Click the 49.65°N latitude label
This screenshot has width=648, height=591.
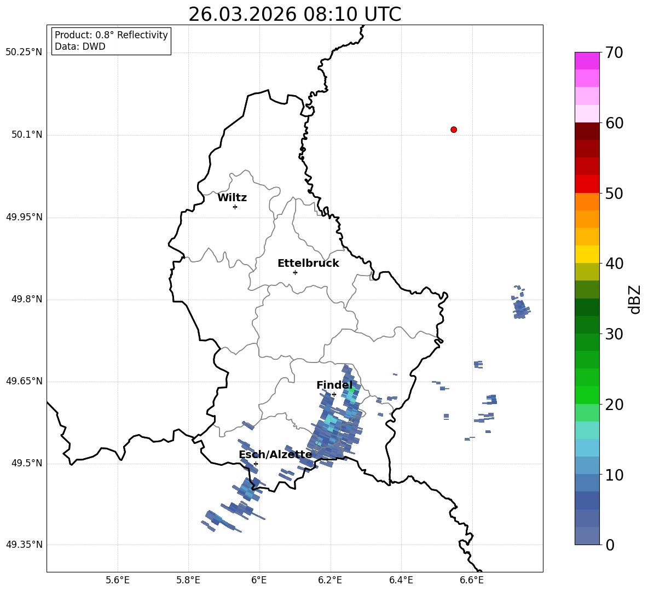click(x=24, y=381)
